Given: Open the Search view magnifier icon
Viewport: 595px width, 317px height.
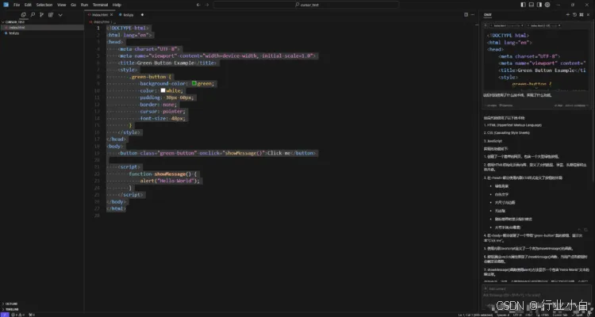Looking at the screenshot, I should (33, 15).
